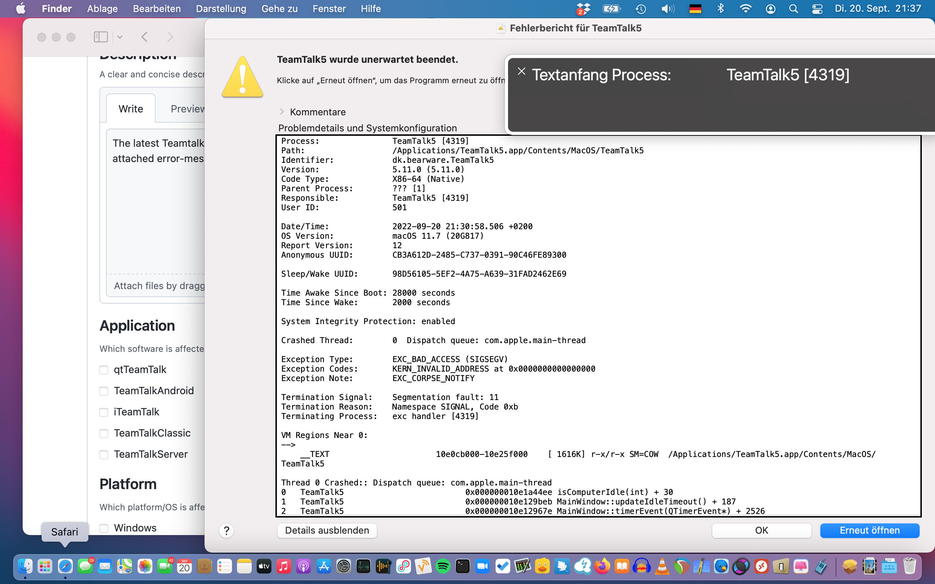
Task: Open the TeamTalk walkie-talkie Dock icon
Action: [821, 566]
